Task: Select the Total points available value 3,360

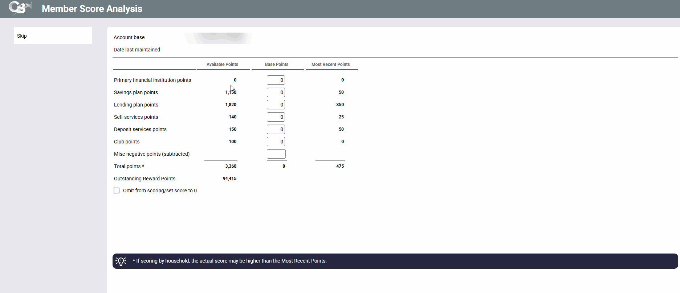Action: [x=231, y=166]
